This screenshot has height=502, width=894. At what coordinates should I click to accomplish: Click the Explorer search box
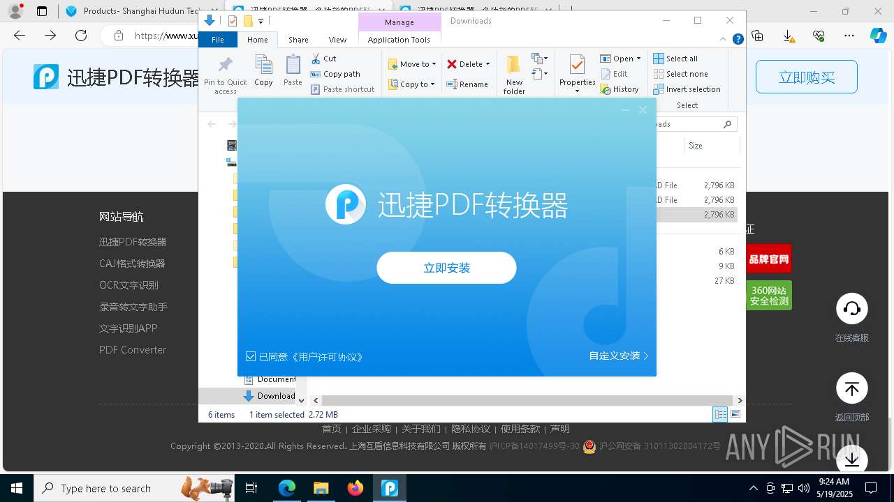tap(696, 124)
